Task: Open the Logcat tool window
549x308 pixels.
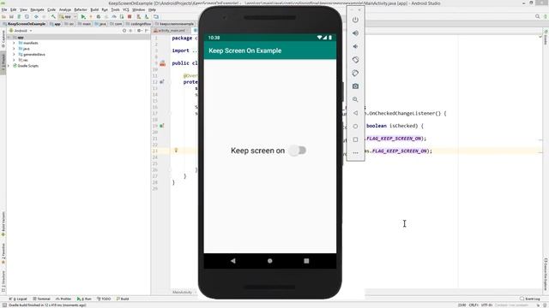Action: tap(18, 299)
